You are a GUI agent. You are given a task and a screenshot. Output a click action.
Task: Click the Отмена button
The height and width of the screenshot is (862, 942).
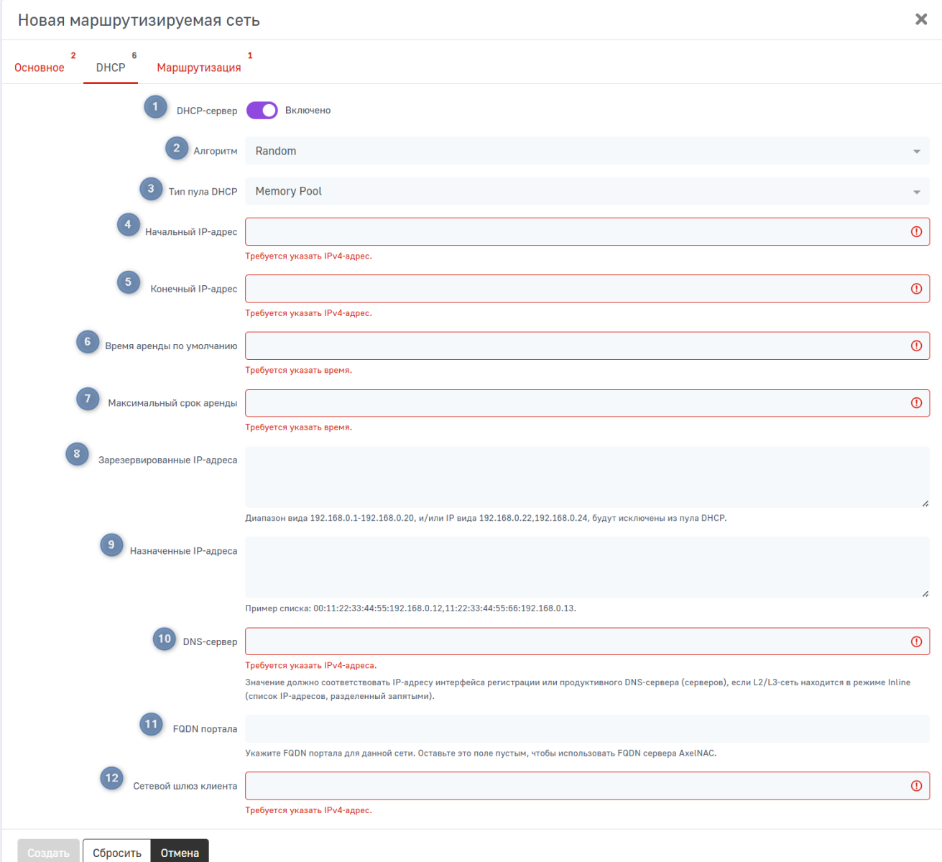180,852
